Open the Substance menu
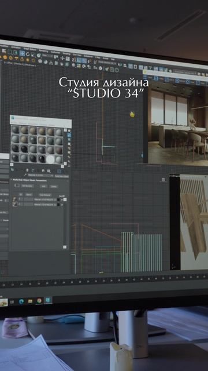This screenshot has height=371, width=208. point(88,56)
